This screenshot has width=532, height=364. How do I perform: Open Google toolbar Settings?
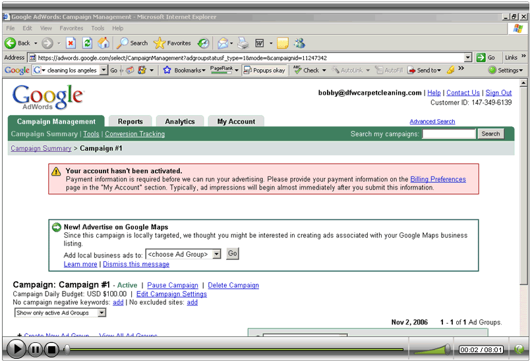pyautogui.click(x=506, y=70)
